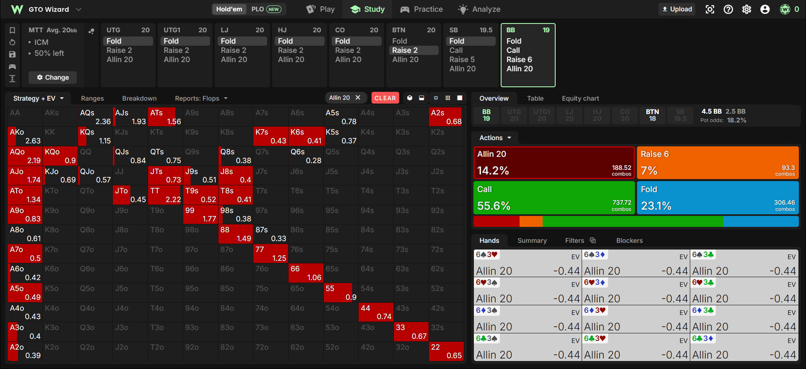Click the GTO Wizard logo icon
This screenshot has height=369, width=806.
[x=17, y=9]
